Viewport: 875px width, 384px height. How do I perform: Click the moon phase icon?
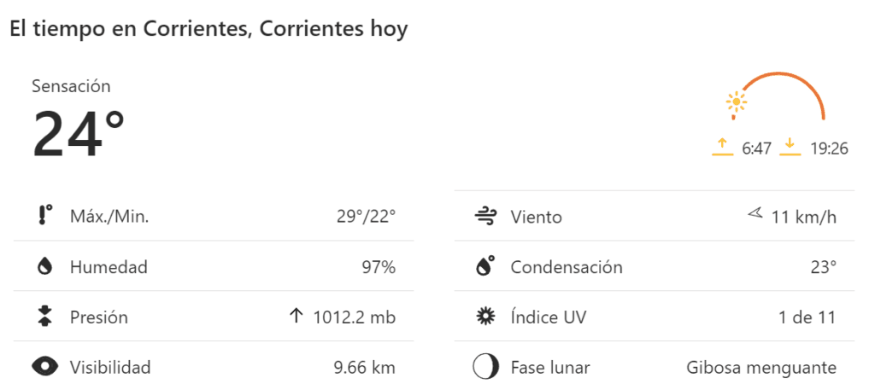pos(485,368)
